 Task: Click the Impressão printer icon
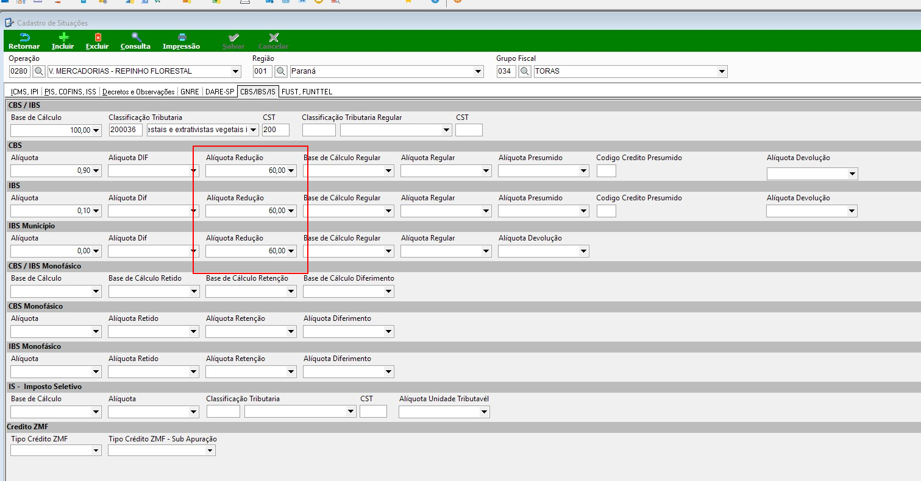182,38
